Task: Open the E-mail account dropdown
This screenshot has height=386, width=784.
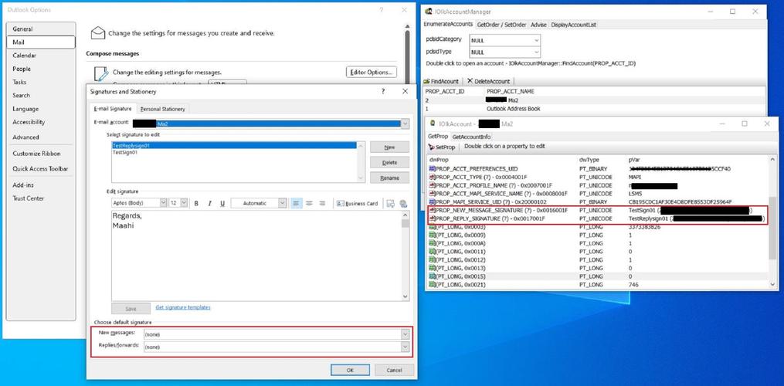Action: 405,124
